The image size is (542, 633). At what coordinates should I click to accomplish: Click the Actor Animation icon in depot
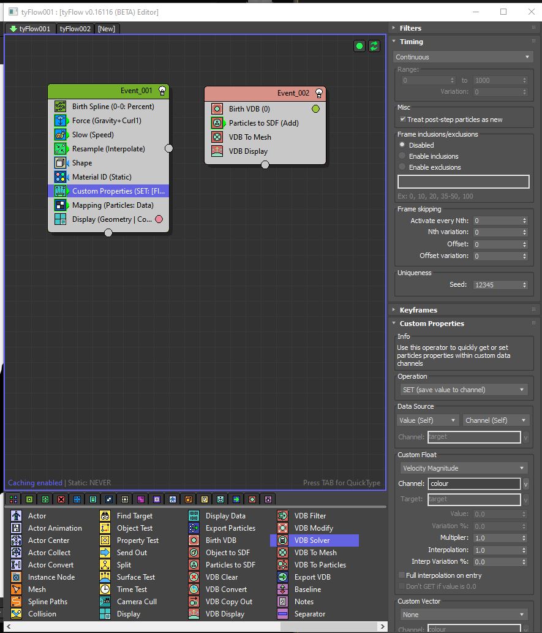pos(16,528)
